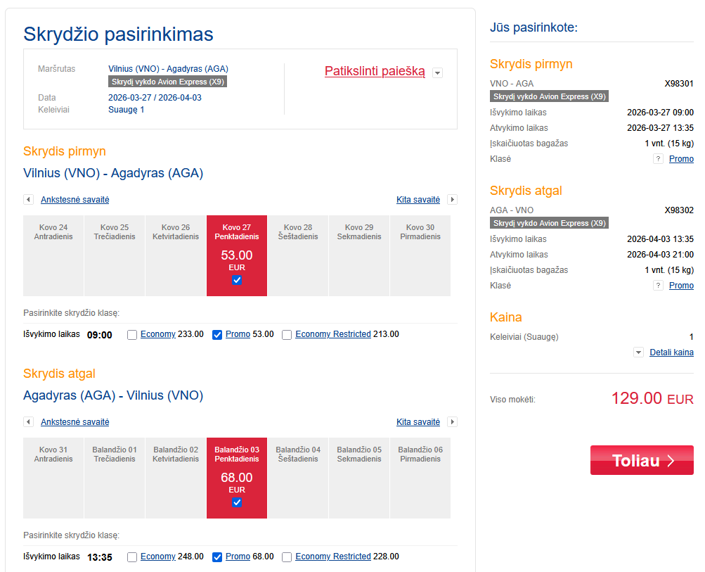
Task: Click Ankstesnė savaitė link for return flight
Action: (x=75, y=422)
